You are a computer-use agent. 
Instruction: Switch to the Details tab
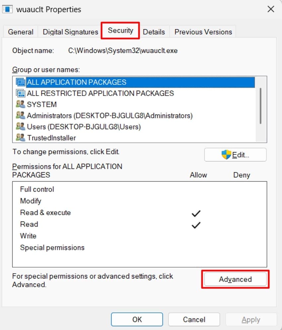[x=154, y=32]
